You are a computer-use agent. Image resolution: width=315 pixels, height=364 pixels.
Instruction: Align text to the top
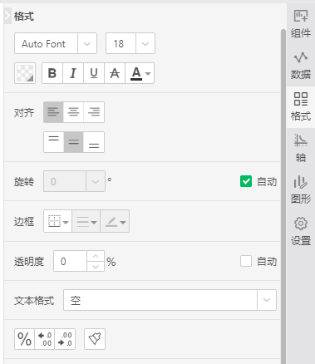53,142
